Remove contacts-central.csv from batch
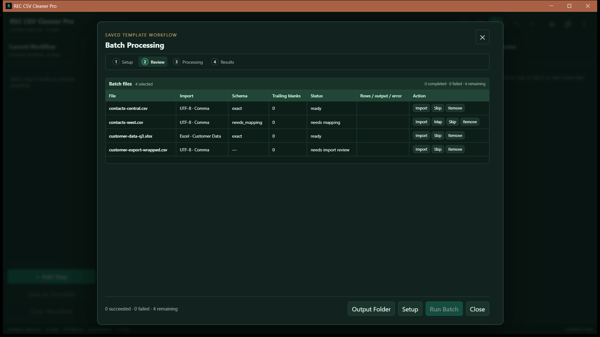This screenshot has width=600, height=337. pos(455,108)
